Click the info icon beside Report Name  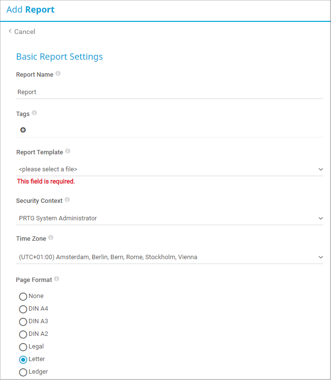tap(58, 74)
